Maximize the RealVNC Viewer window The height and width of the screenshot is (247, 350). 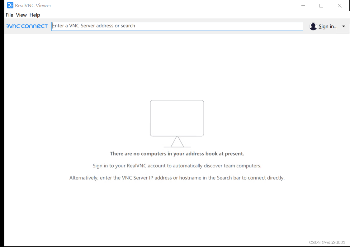pos(321,5)
